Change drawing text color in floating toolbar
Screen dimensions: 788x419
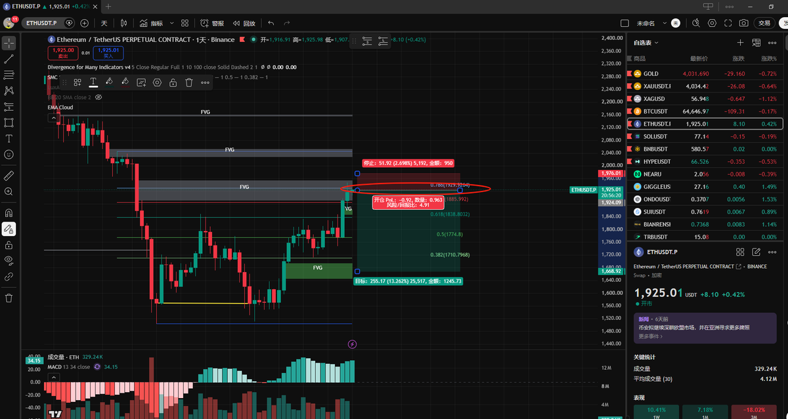click(93, 83)
